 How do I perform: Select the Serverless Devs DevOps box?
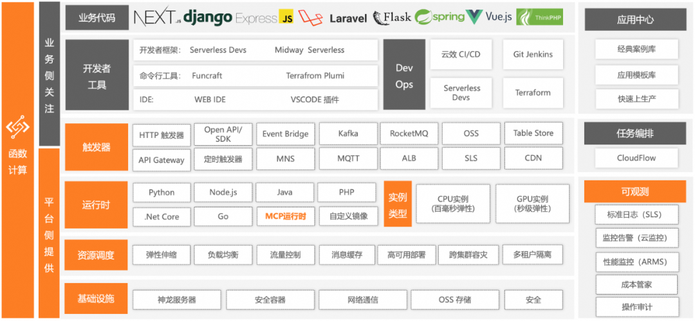tap(461, 93)
